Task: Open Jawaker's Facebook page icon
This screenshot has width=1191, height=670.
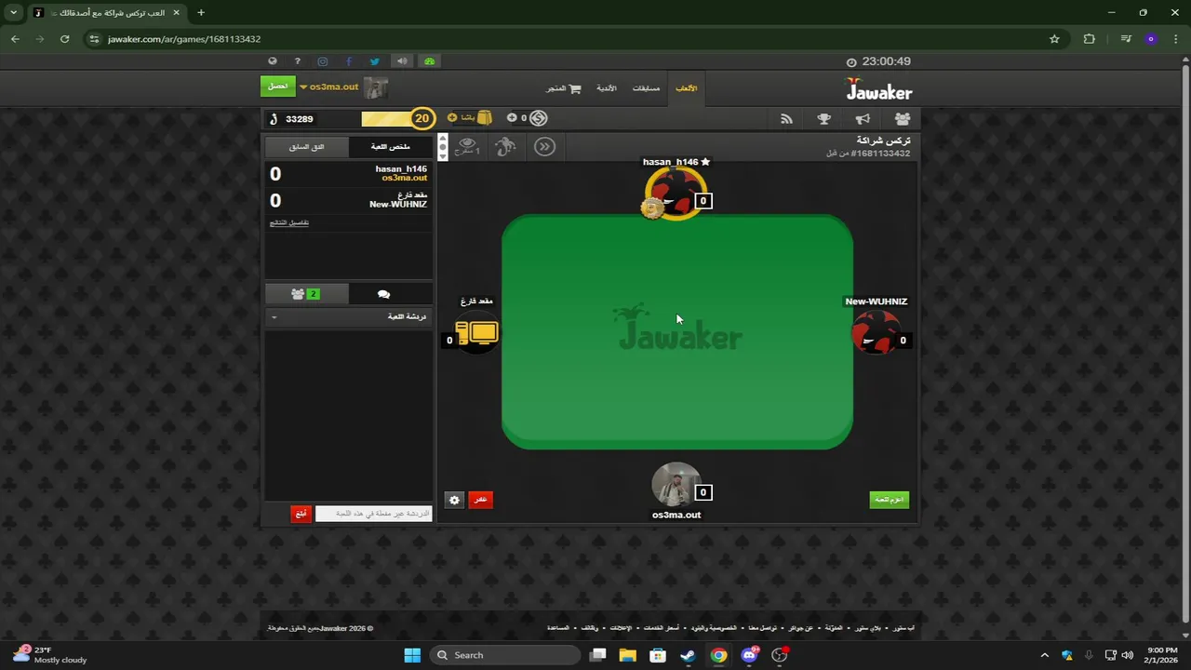Action: (349, 61)
